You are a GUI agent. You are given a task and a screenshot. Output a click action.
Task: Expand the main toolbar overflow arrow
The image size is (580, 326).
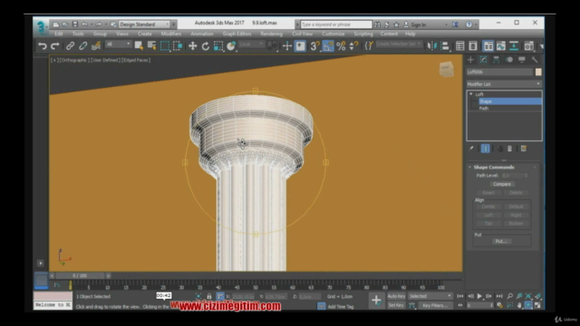541,46
